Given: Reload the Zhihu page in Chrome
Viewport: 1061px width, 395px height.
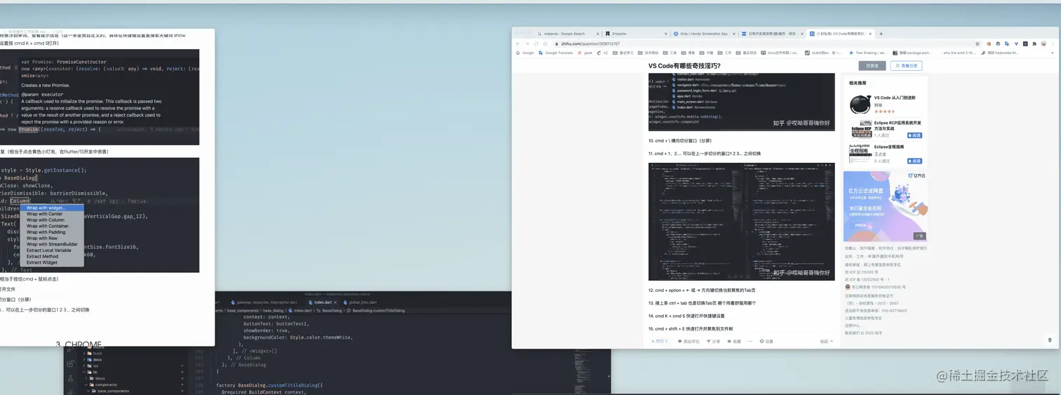Looking at the screenshot, I should (x=536, y=43).
